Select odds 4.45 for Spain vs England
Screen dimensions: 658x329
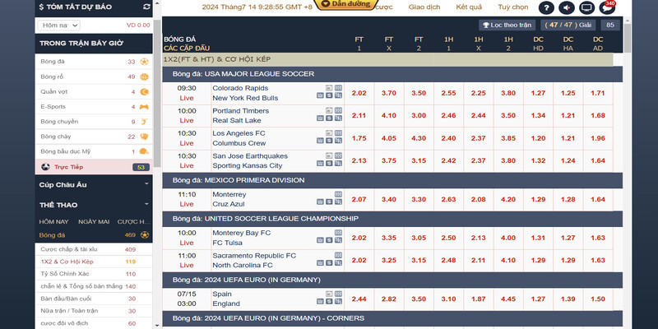[x=508, y=299]
